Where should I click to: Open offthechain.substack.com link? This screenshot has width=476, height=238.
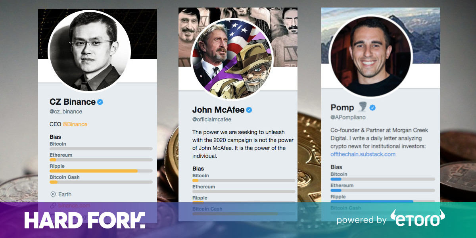pos(363,154)
